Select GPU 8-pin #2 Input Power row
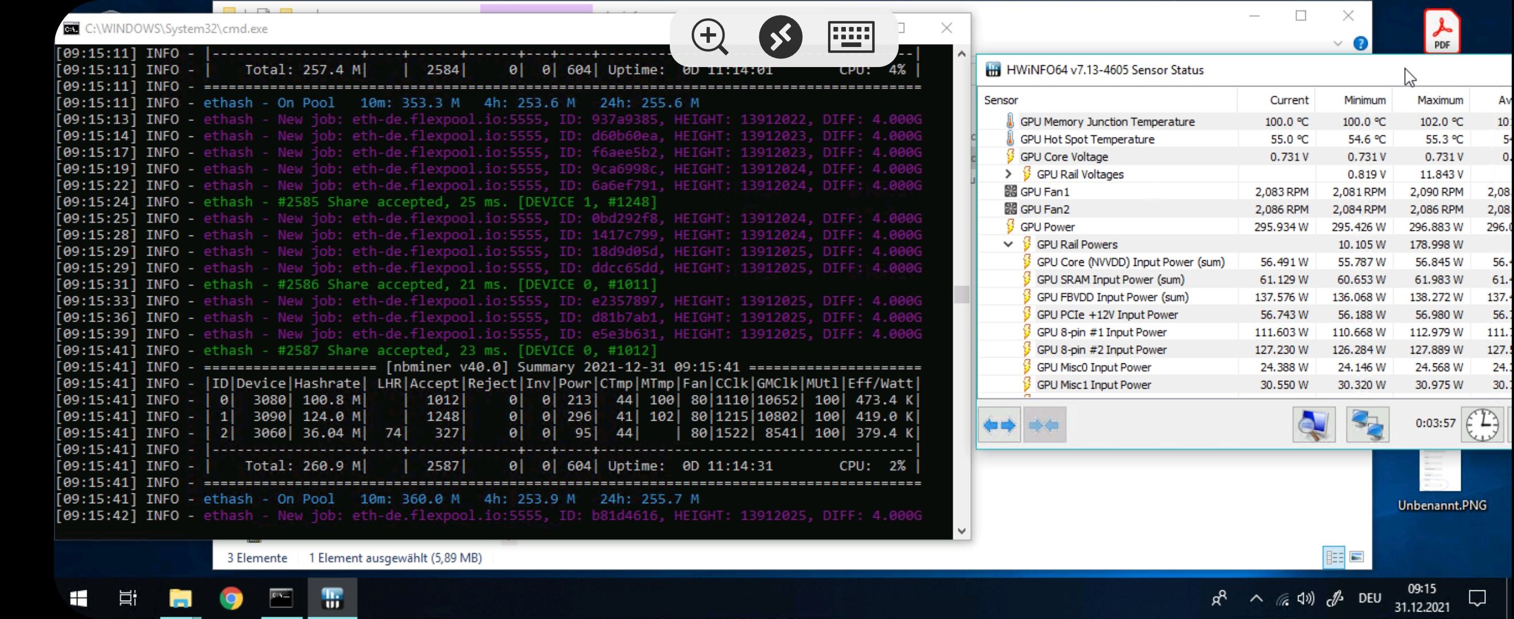 [x=1244, y=350]
